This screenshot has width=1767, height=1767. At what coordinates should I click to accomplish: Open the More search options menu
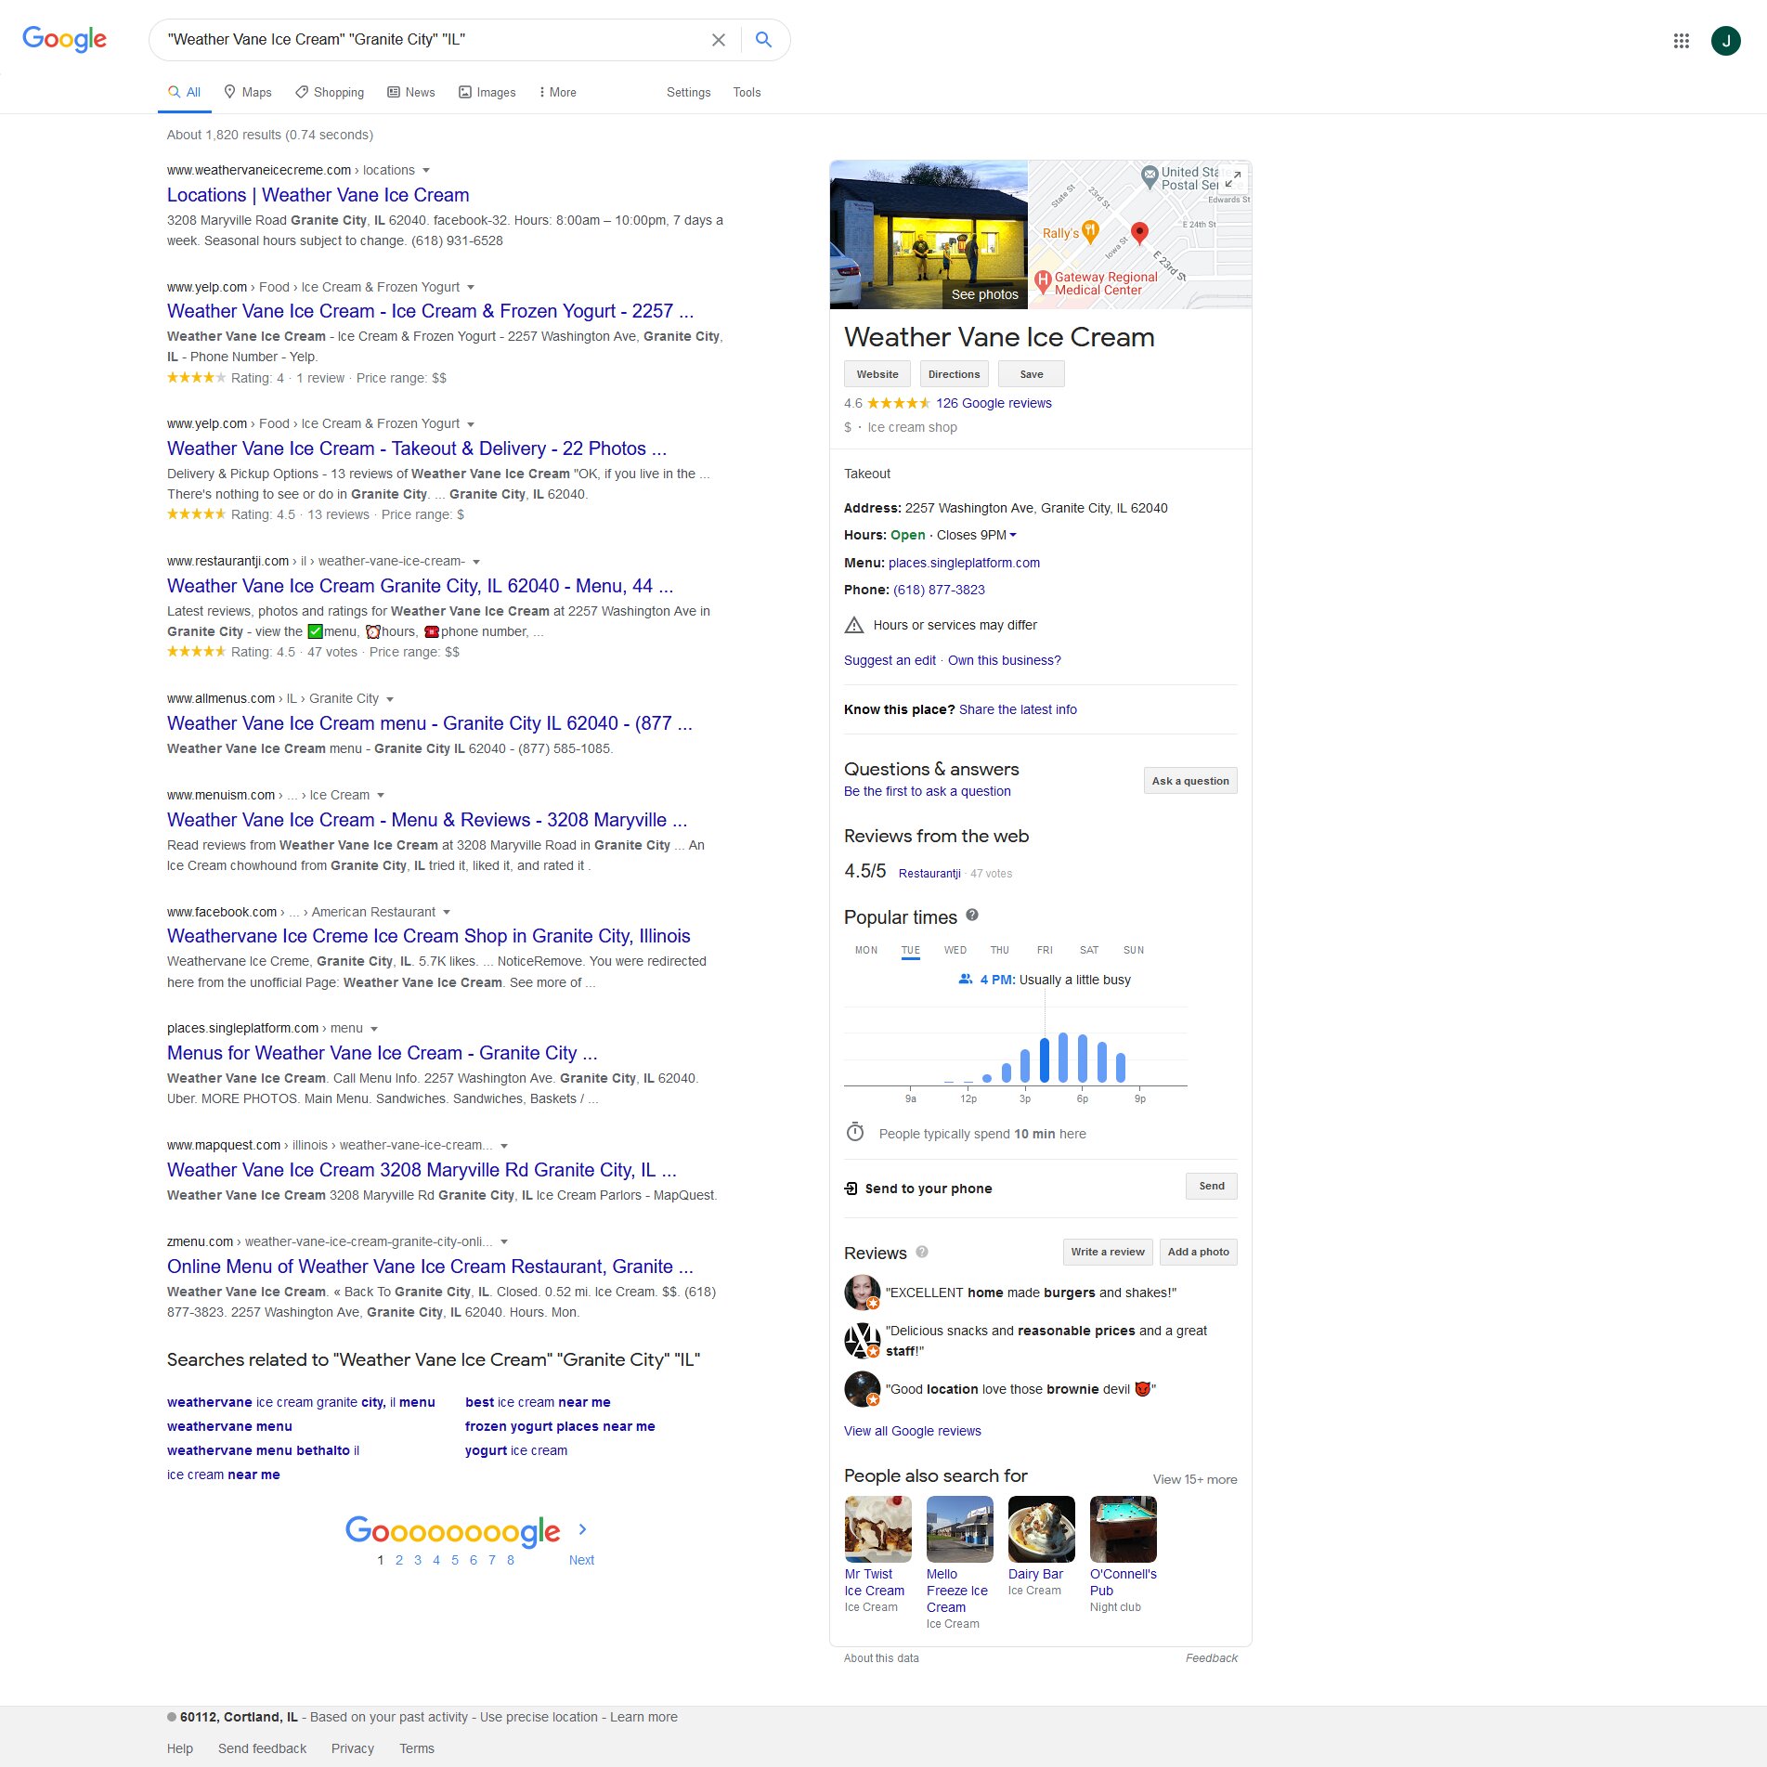(557, 92)
